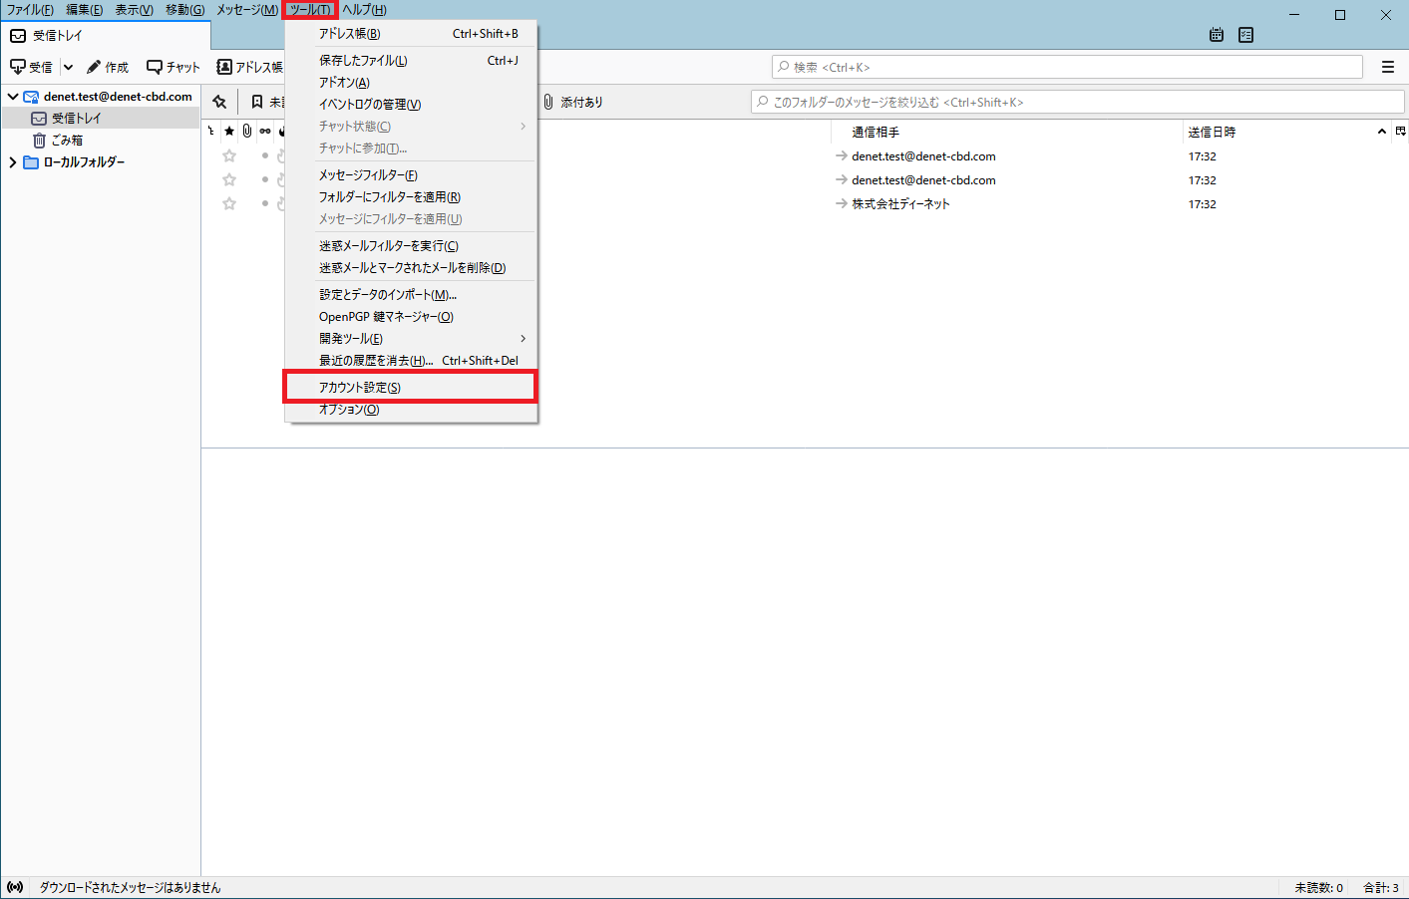Click the global search field
Image resolution: width=1409 pixels, height=899 pixels.
[x=1067, y=67]
